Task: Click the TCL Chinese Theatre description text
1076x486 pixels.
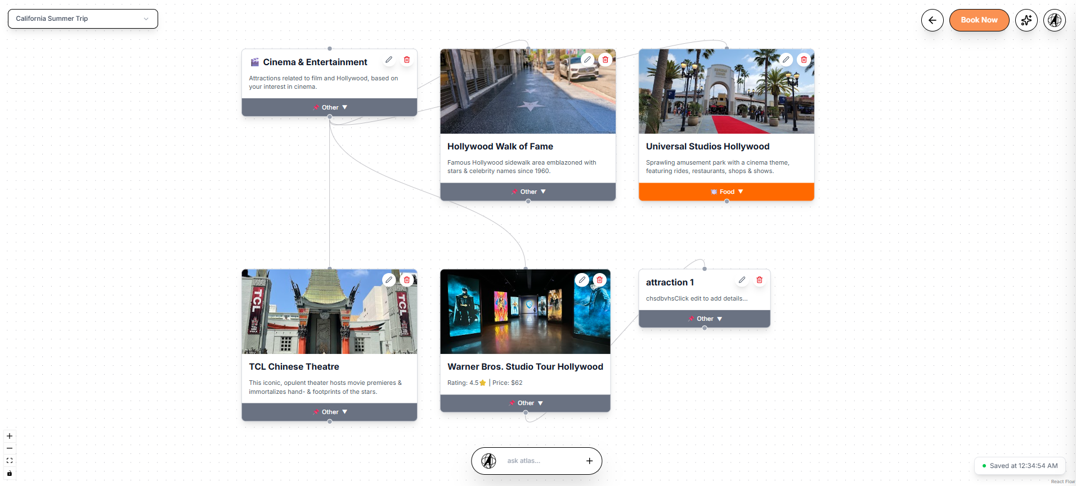Action: click(325, 387)
